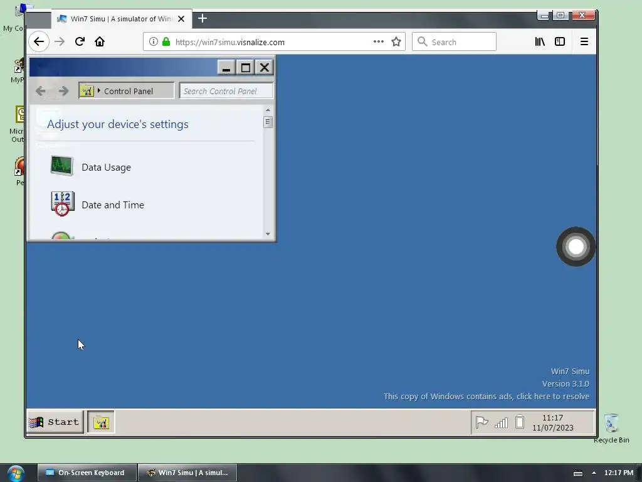Reload the Win7 Simu page
Screen dimensions: 642x482
click(x=80, y=41)
